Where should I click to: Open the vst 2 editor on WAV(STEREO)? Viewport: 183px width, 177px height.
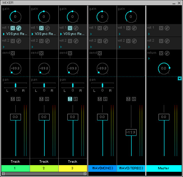[134, 41]
